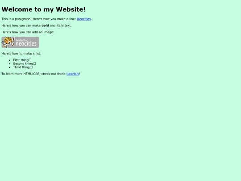Click the cat mascot in the badge
The height and width of the screenshot is (181, 241).
click(x=8, y=42)
